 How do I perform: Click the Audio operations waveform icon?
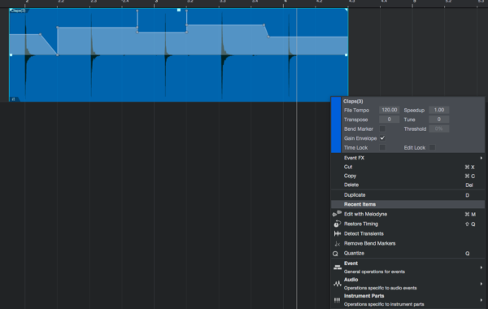click(338, 284)
